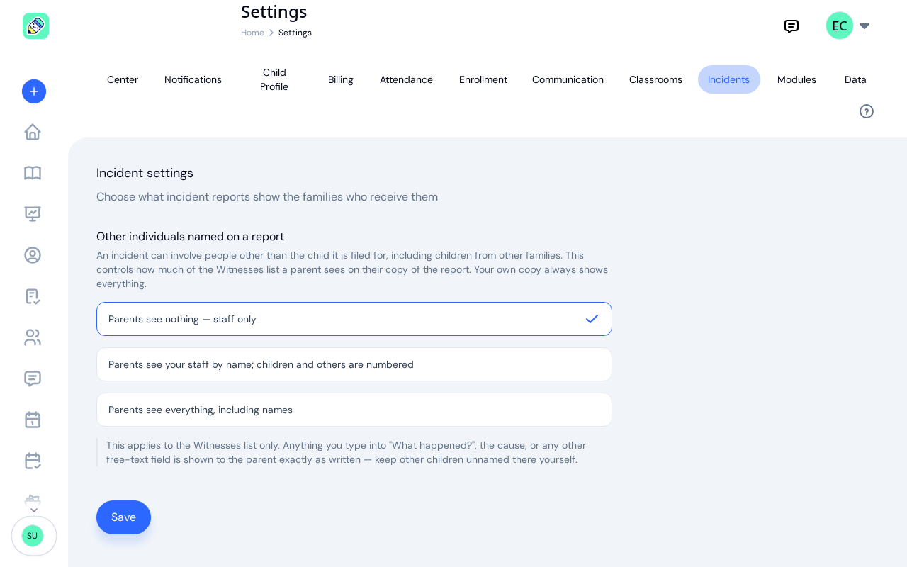Open the open-book sidebar icon

33,173
